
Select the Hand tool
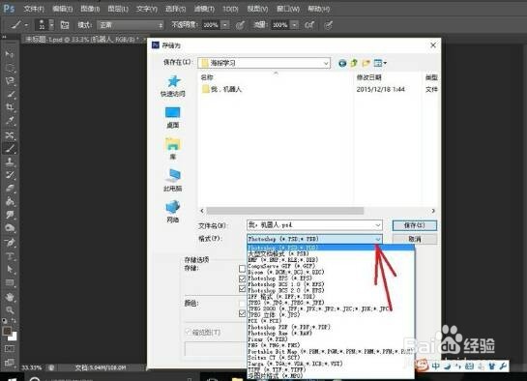(10, 297)
